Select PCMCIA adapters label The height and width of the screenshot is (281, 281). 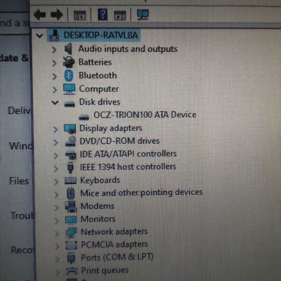tap(114, 244)
